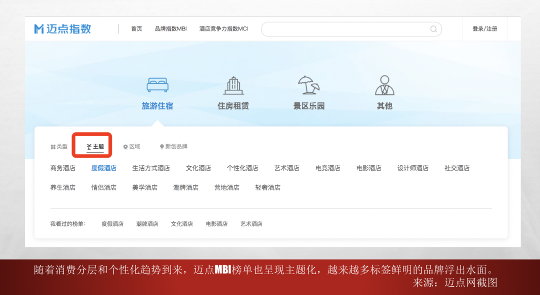Click the 迈点指数 logo
Screen dimensions: 540x295
tap(62, 29)
